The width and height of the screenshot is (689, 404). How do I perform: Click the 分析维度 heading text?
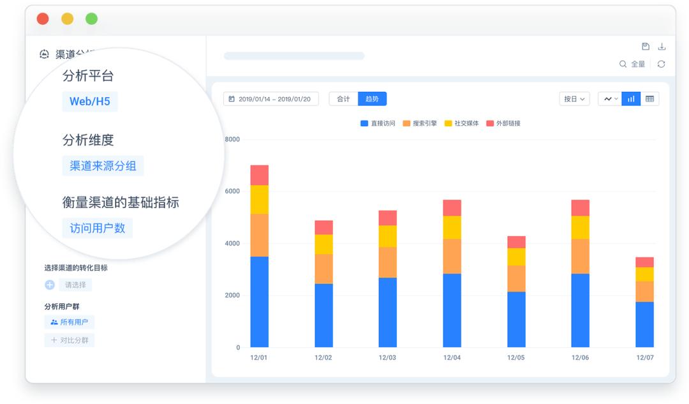(x=88, y=140)
